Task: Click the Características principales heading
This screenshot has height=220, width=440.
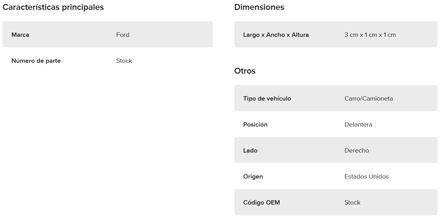Action: click(53, 7)
